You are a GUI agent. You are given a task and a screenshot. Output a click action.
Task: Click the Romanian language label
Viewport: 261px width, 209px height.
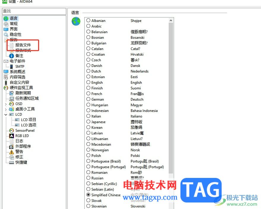click(99, 173)
